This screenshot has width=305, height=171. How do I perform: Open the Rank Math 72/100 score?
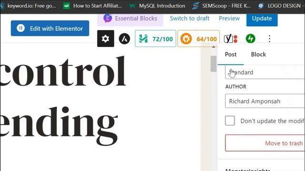(155, 38)
